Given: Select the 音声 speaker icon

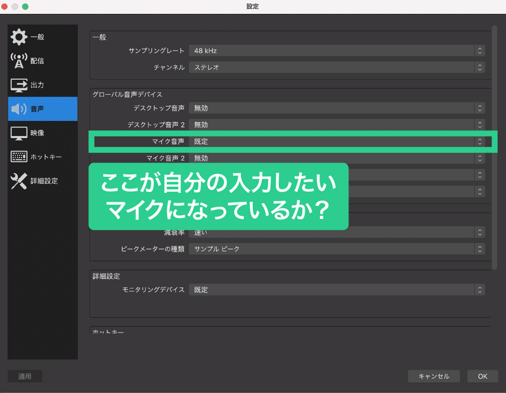Looking at the screenshot, I should point(19,109).
